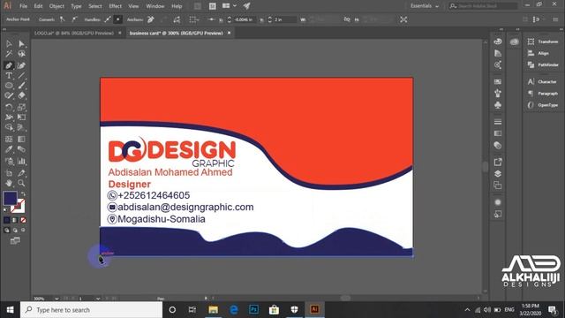Choose the Hand tool
This screenshot has width=565, height=318.
click(9, 183)
